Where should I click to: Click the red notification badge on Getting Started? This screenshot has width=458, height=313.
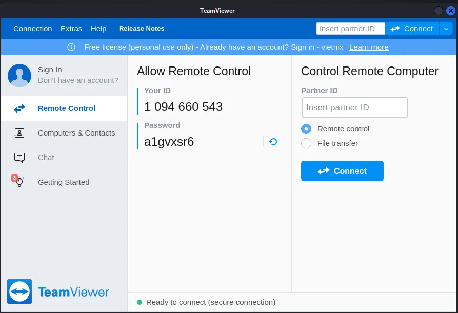click(14, 177)
